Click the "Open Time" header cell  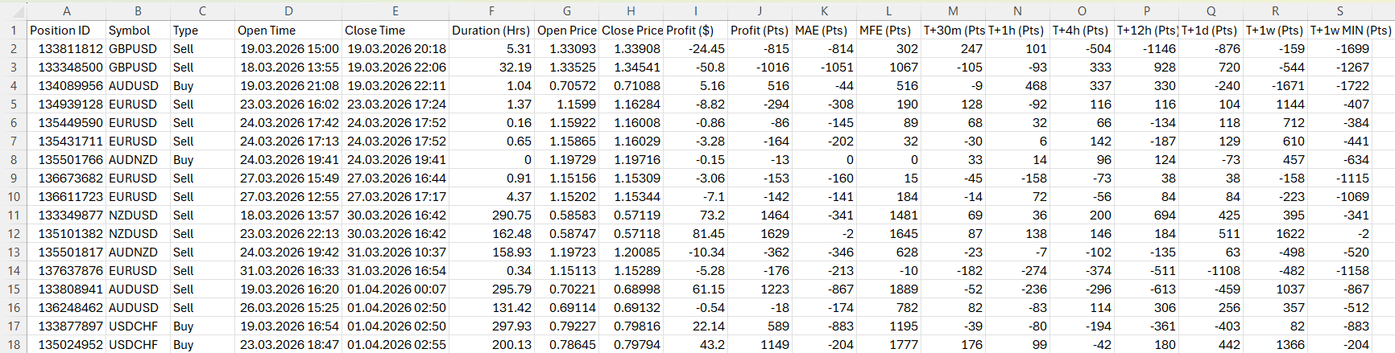[x=288, y=30]
